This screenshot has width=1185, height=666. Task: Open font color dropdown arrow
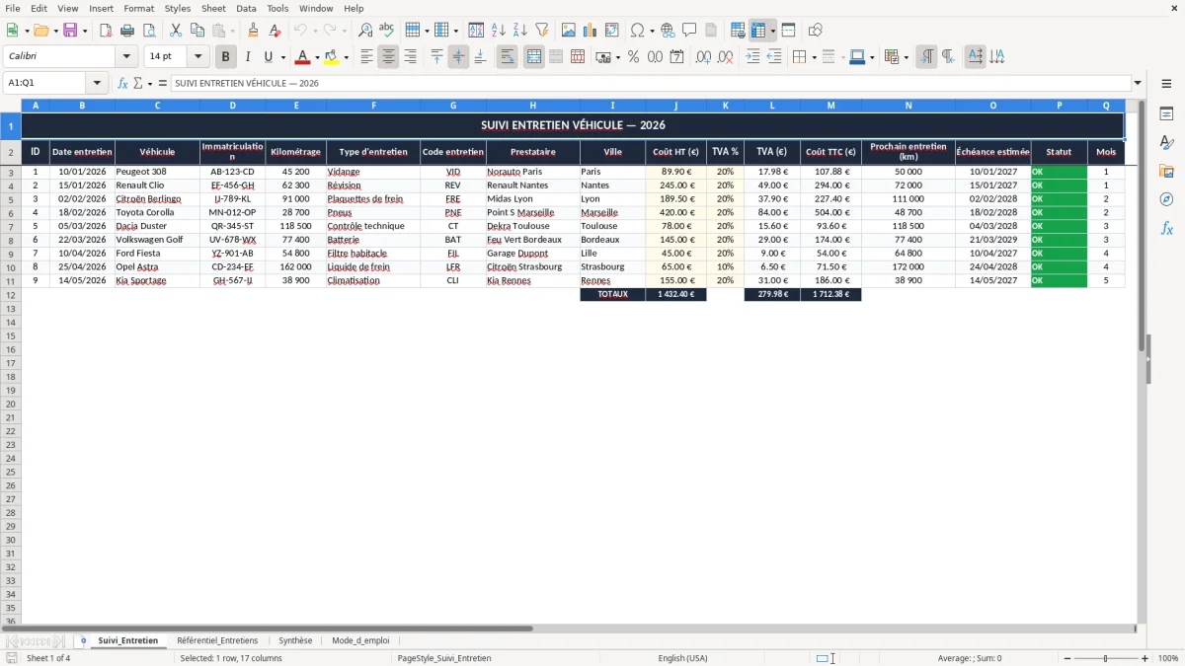pos(317,57)
